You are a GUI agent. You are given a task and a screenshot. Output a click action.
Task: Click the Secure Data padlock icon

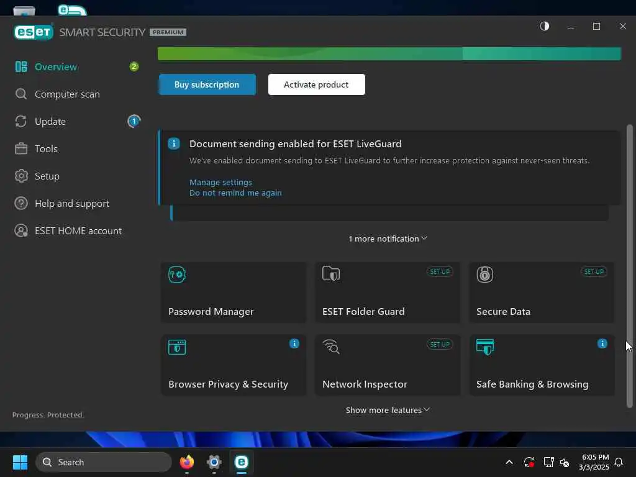click(x=484, y=275)
